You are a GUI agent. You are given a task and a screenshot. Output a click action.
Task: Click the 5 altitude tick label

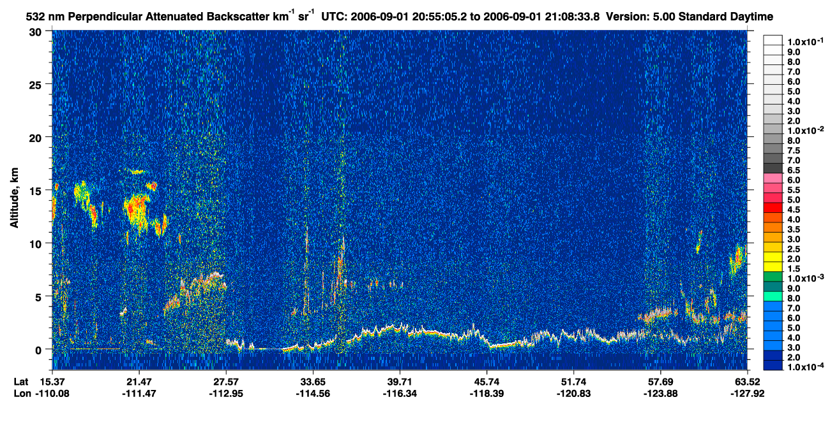point(39,296)
